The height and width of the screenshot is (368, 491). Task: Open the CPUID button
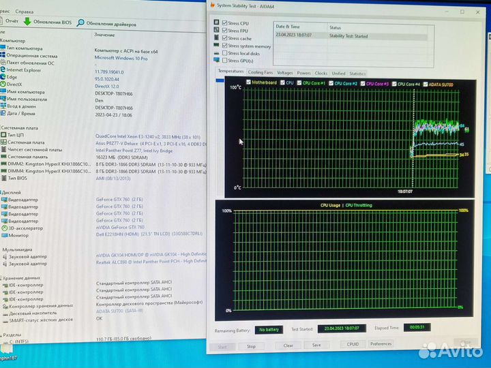(x=353, y=344)
